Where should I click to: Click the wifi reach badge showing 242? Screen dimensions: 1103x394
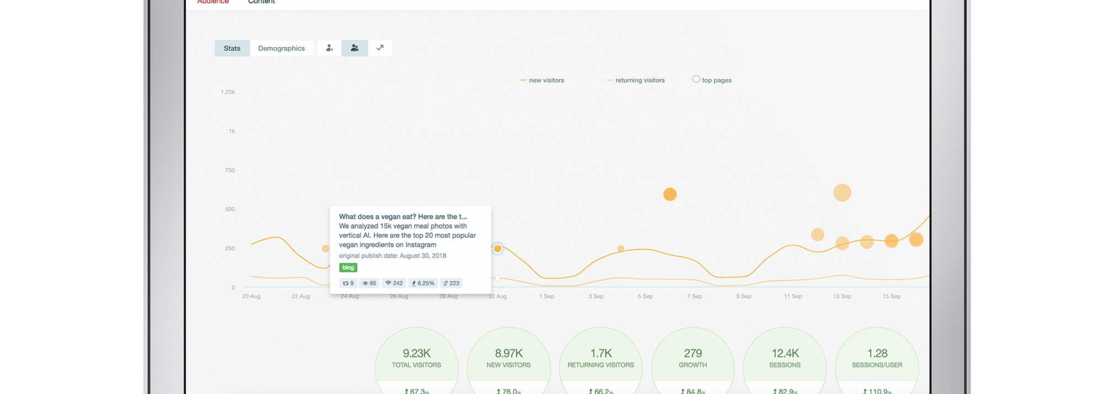point(394,283)
